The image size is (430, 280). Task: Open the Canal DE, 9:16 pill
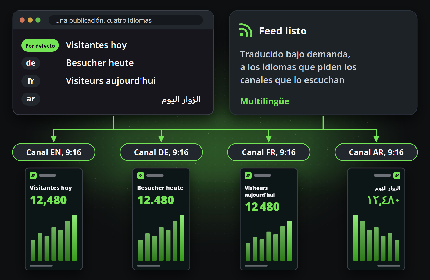point(161,152)
